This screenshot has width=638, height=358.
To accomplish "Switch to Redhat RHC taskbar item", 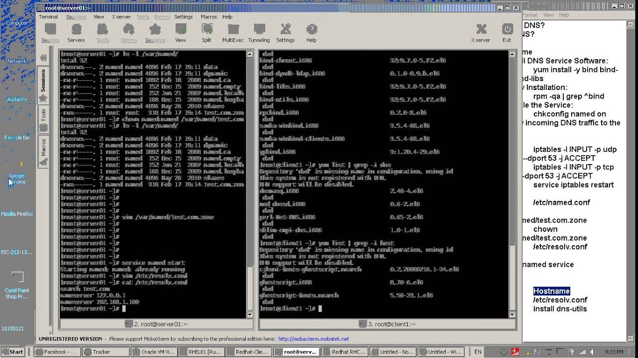I will [344, 352].
